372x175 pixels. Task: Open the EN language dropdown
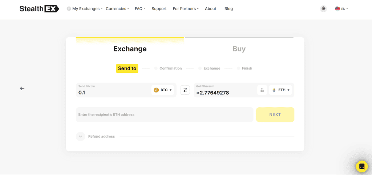(344, 9)
